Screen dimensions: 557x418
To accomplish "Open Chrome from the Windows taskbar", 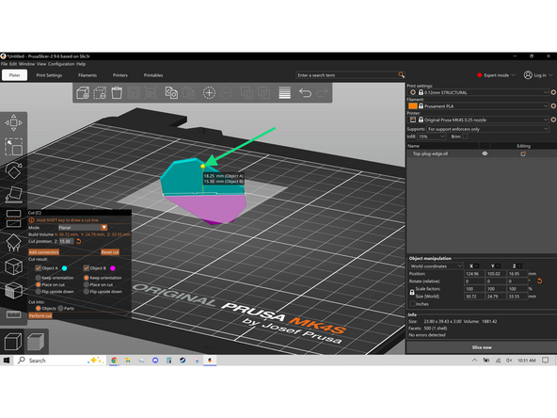I will click(114, 360).
